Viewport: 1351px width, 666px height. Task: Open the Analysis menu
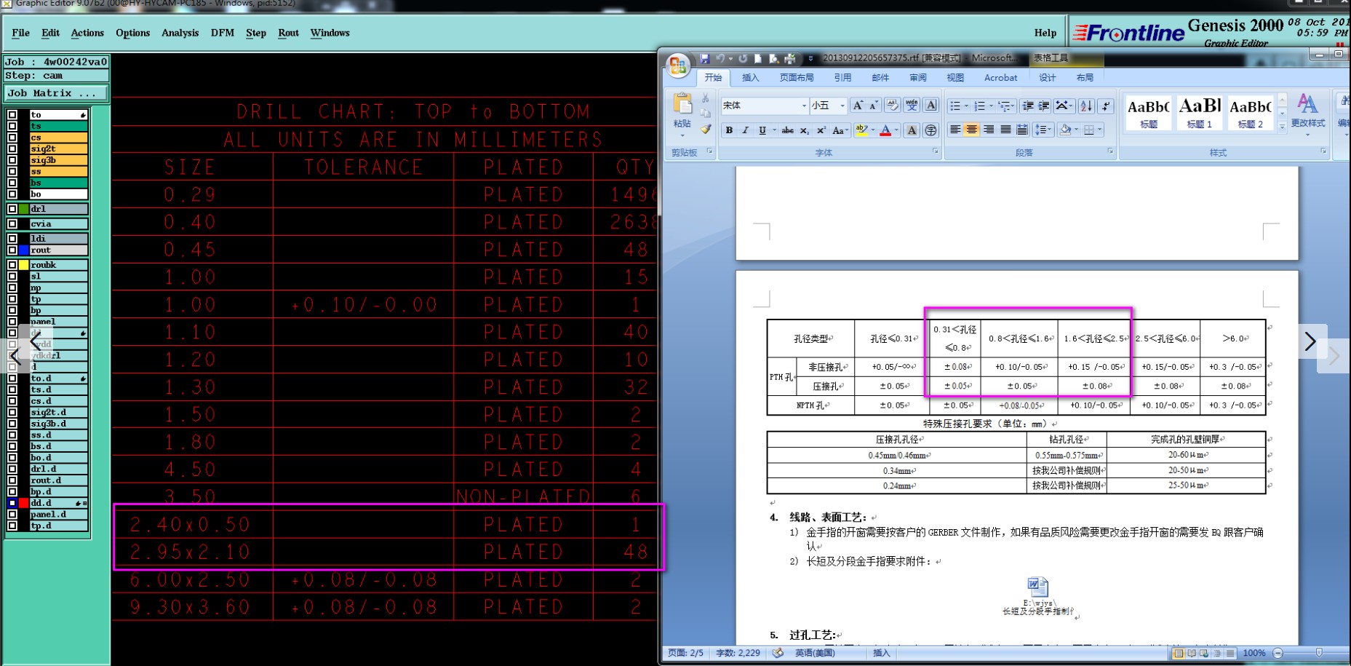pyautogui.click(x=180, y=33)
